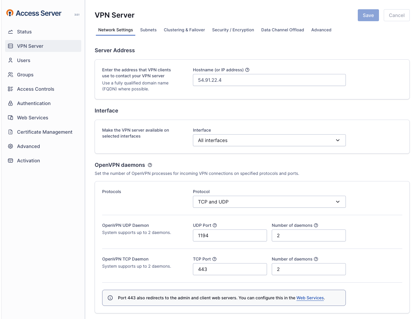Click the help icon beside TCP Port
The height and width of the screenshot is (319, 419).
point(214,259)
